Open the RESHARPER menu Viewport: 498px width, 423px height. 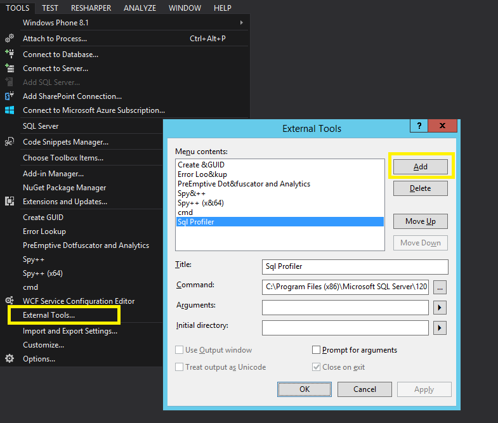(x=91, y=8)
